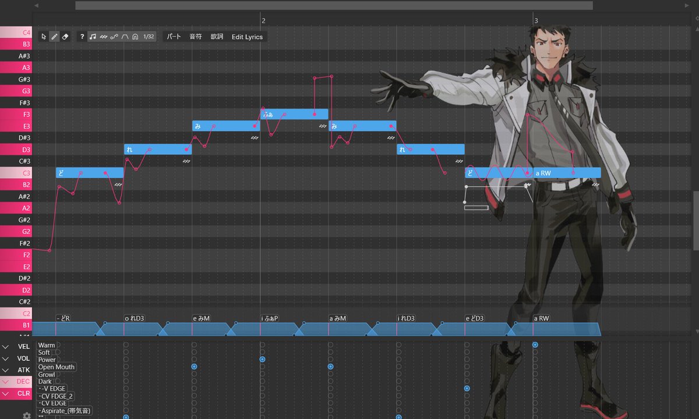Click the C4 piano key
Viewport: 699px width, 419px height.
pyautogui.click(x=16, y=32)
